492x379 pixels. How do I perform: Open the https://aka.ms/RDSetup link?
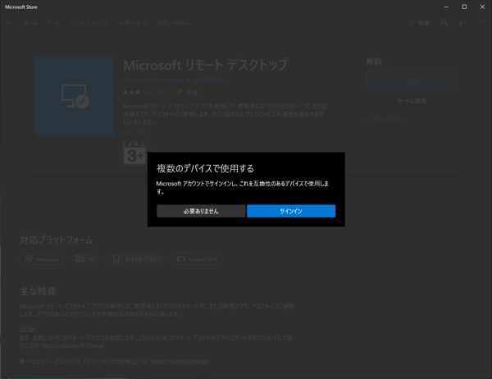pos(72,345)
